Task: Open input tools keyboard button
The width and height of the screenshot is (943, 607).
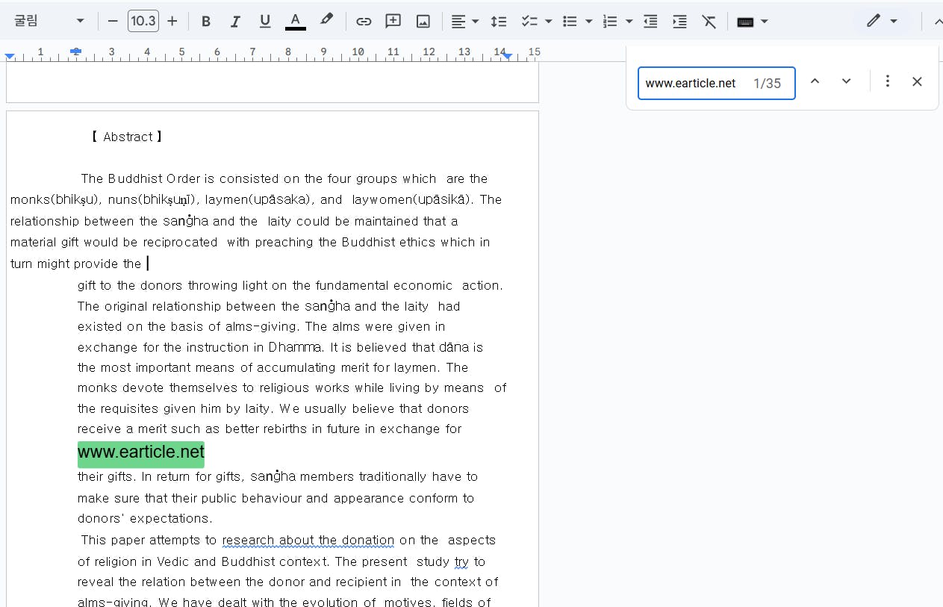Action: pos(745,22)
